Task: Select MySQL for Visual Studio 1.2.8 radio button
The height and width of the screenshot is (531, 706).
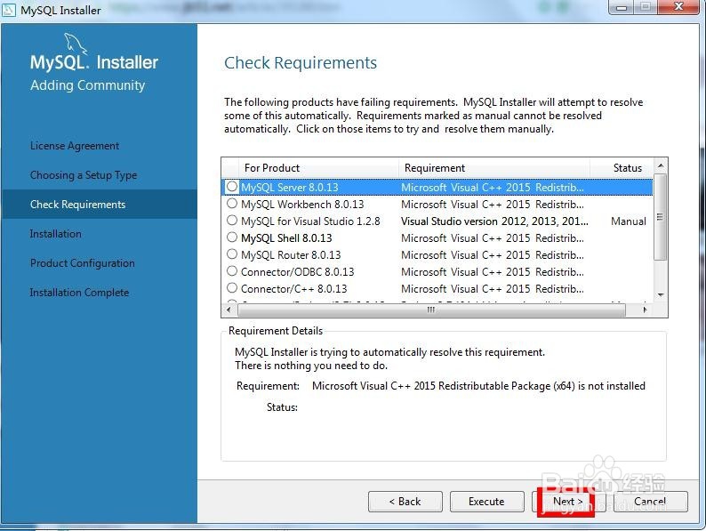Action: (232, 221)
